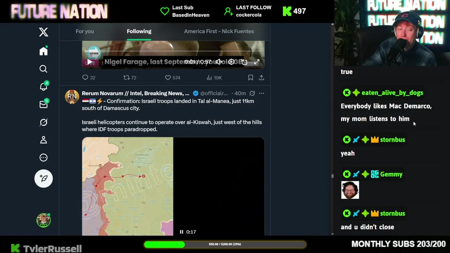Click Last Sub heart icon

(165, 11)
